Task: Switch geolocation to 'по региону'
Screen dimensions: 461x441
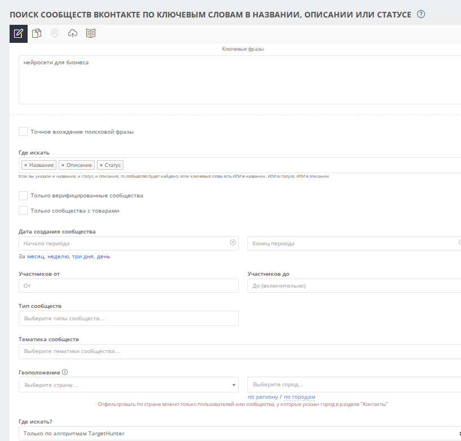Action: (263, 397)
